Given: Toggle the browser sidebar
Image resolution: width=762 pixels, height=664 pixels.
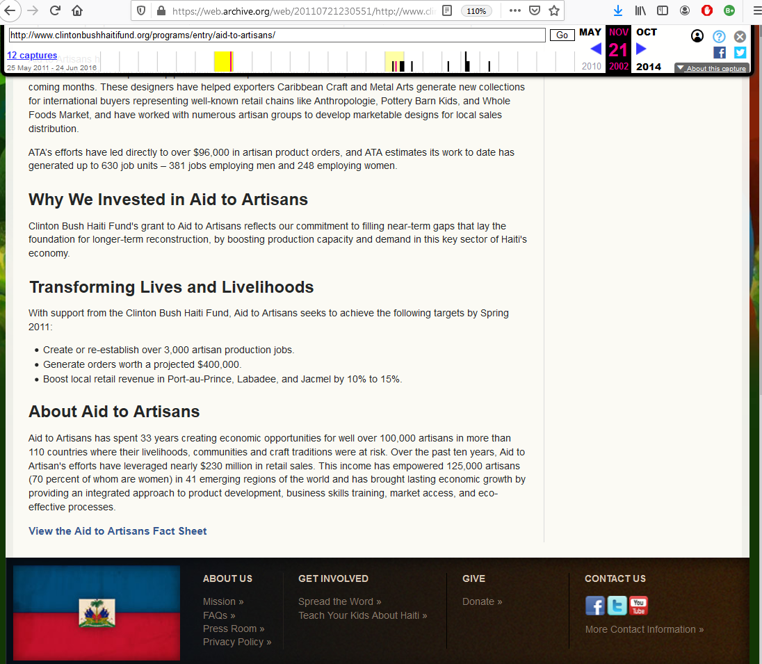Looking at the screenshot, I should click(663, 10).
